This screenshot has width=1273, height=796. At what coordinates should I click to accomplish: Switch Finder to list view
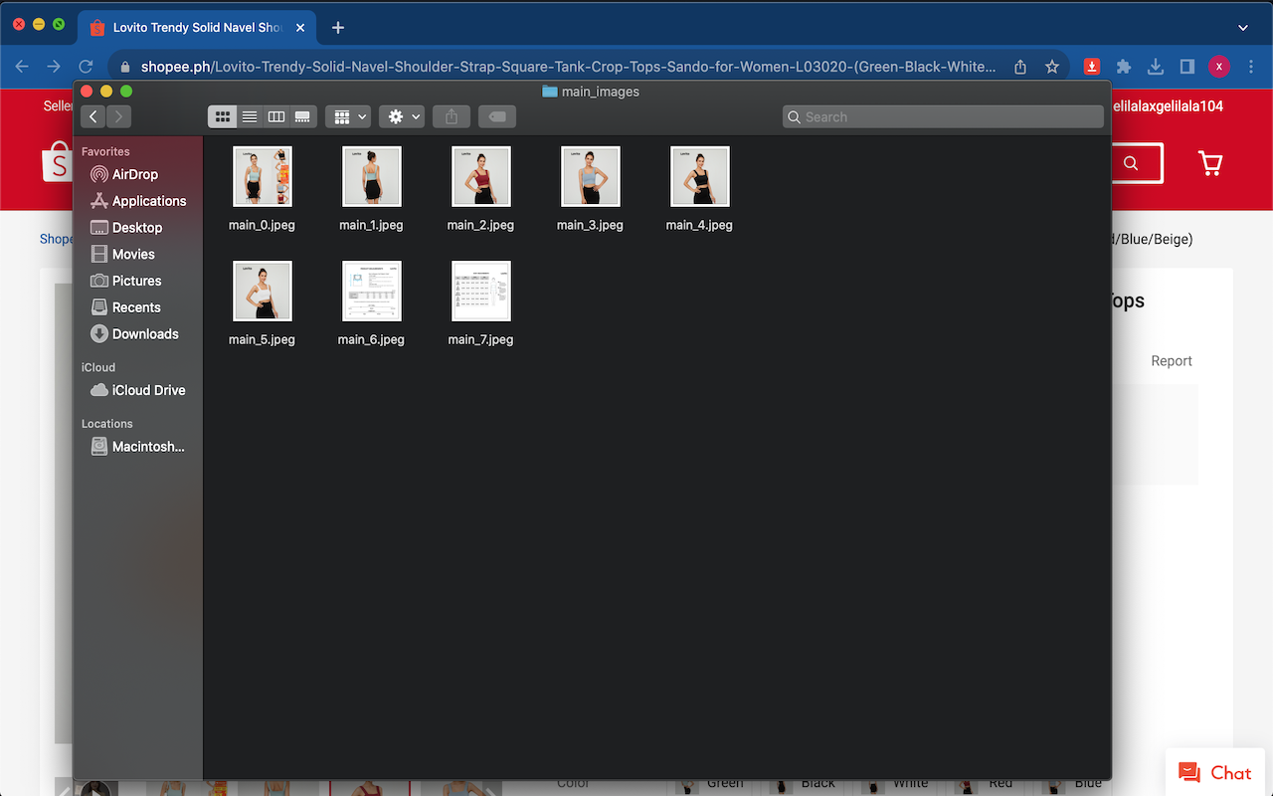pos(250,116)
